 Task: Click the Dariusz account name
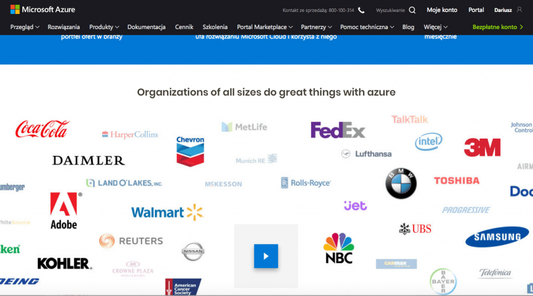tap(503, 10)
